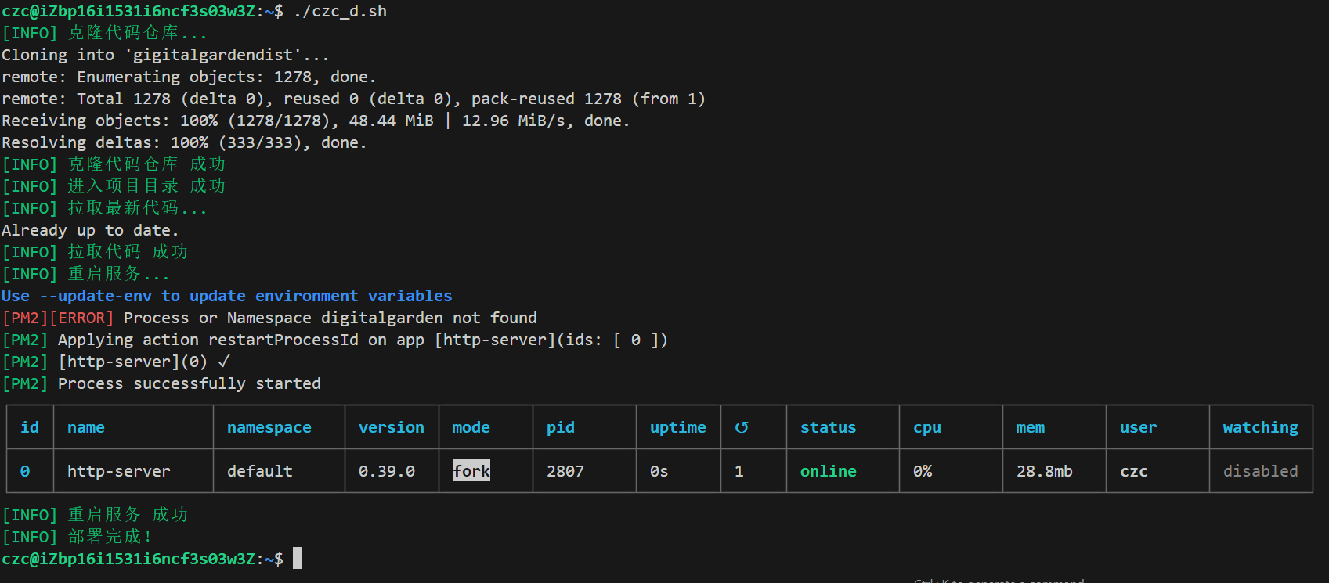Image resolution: width=1329 pixels, height=583 pixels.
Task: Click the 'name' column header
Action: (86, 427)
